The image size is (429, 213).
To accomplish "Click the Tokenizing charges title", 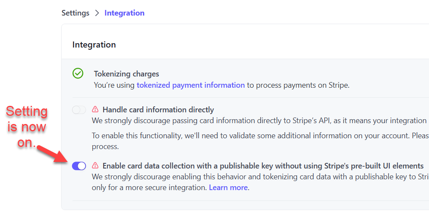I will 126,74.
